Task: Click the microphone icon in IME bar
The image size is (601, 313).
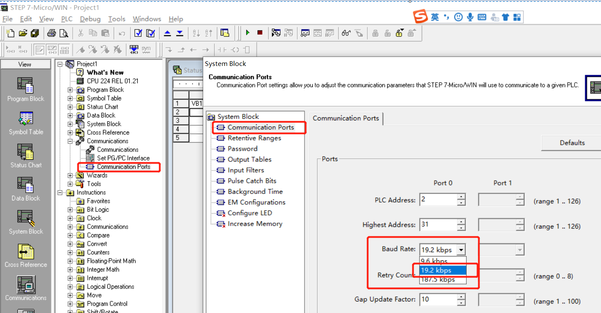Action: click(x=470, y=17)
